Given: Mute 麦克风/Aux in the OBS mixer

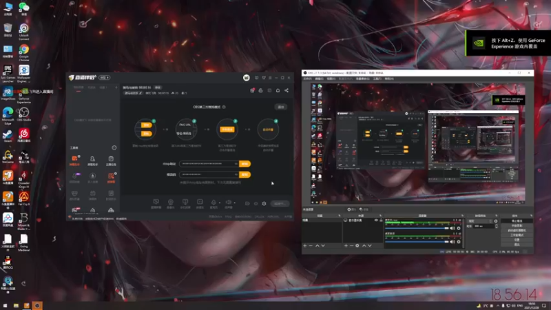Looking at the screenshot, I should click(453, 229).
